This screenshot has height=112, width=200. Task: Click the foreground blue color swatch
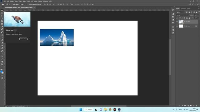coord(1,72)
